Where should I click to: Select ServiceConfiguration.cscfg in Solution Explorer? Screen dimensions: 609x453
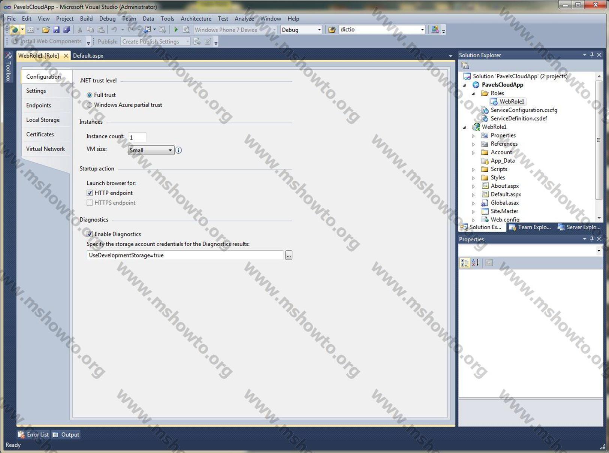pyautogui.click(x=524, y=110)
